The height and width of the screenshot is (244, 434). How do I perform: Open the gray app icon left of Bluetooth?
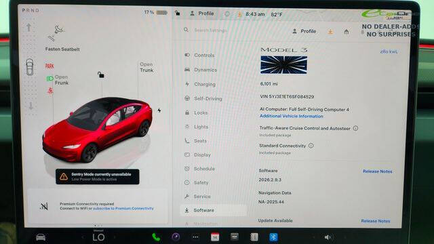point(254,237)
